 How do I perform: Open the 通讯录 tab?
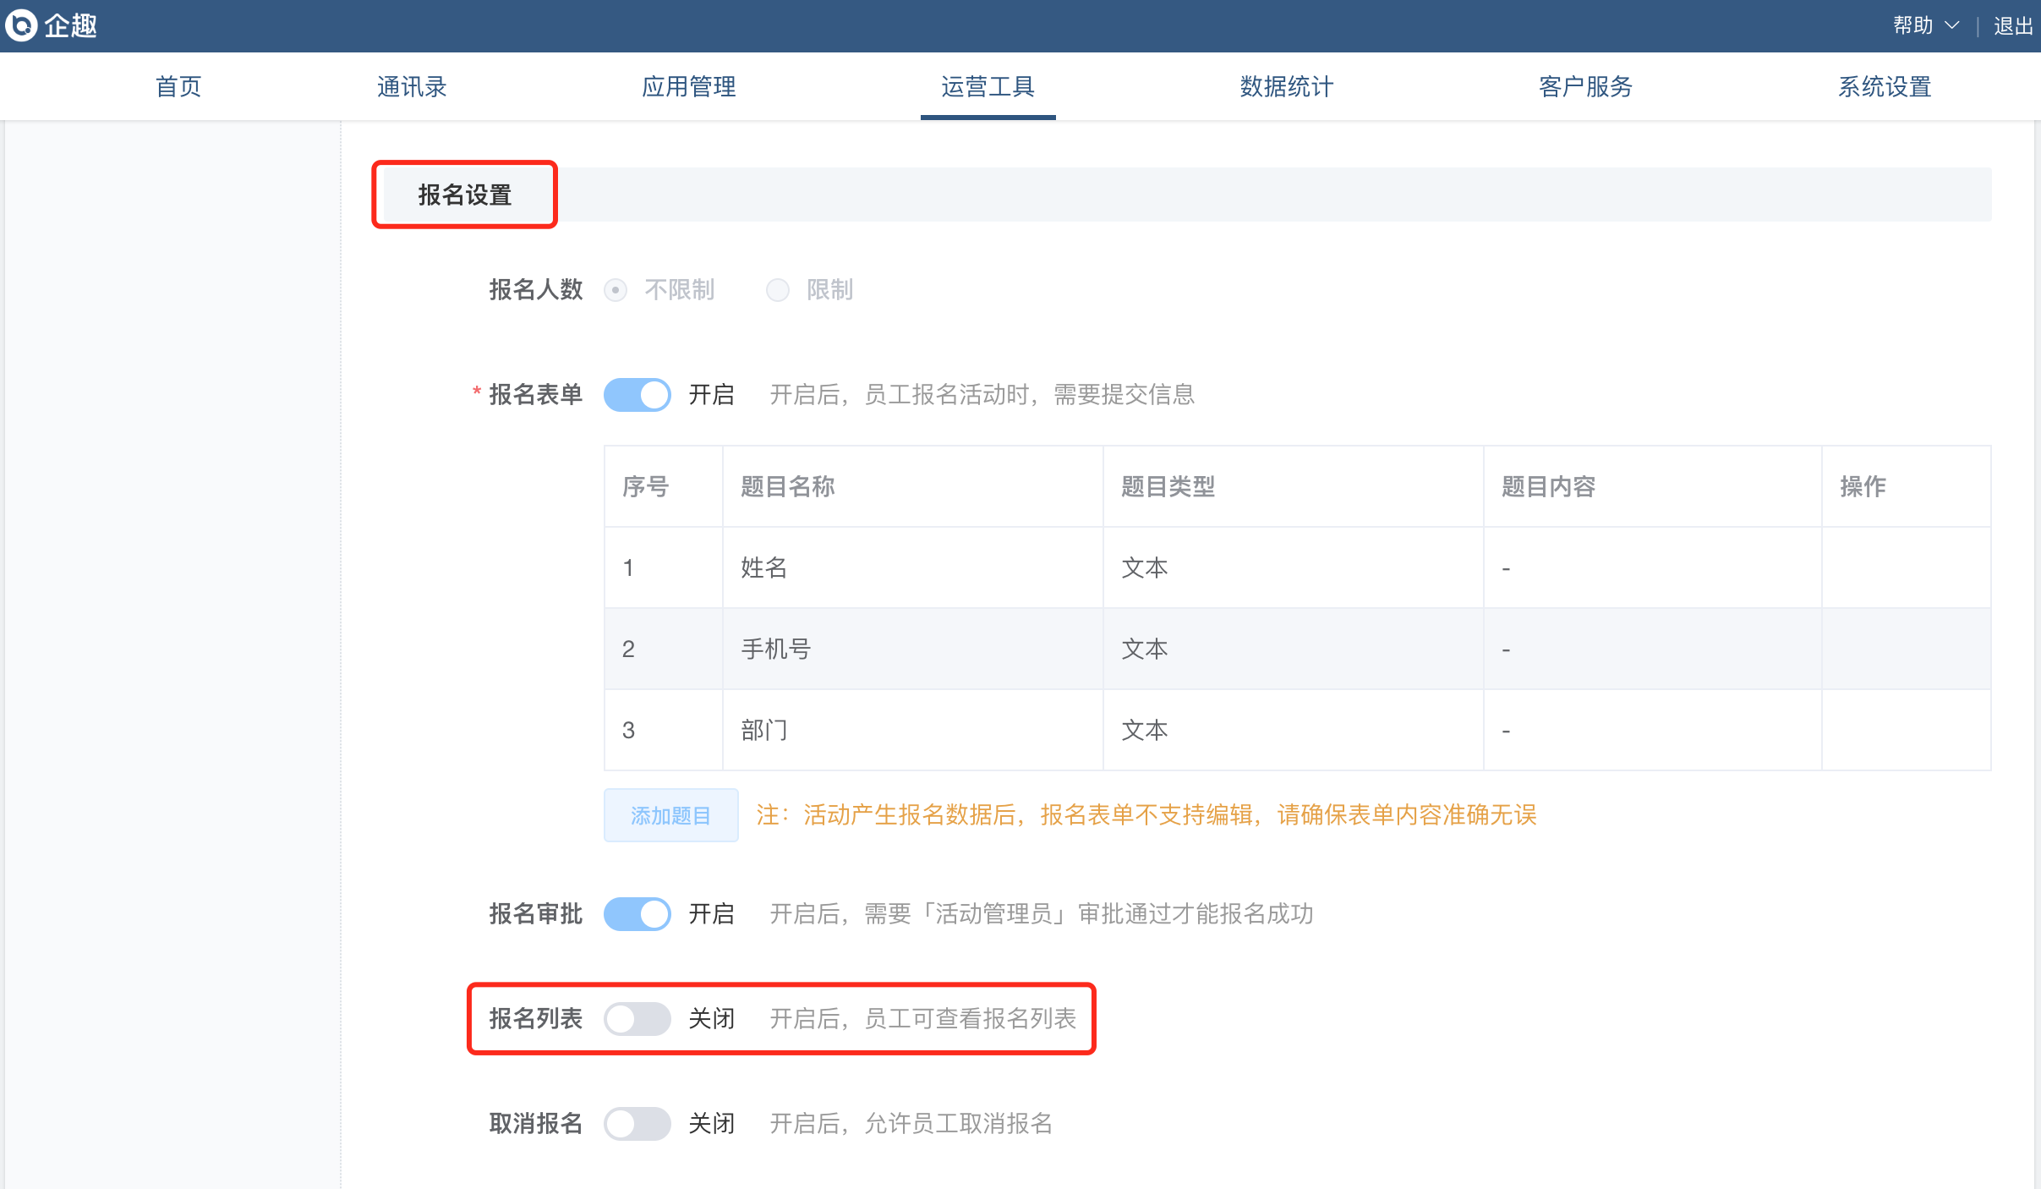tap(412, 86)
